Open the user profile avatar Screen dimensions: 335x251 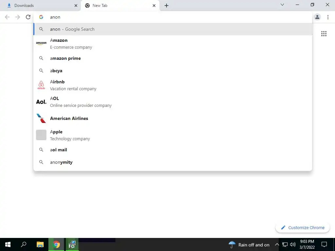317,17
